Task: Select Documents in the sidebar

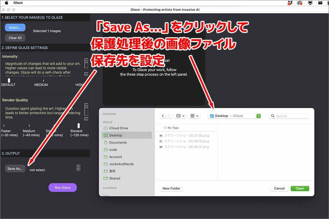Action: click(118, 142)
